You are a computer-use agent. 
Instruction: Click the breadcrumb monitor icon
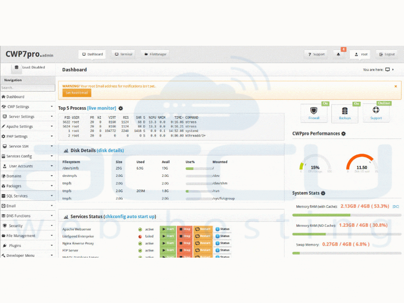click(x=387, y=69)
